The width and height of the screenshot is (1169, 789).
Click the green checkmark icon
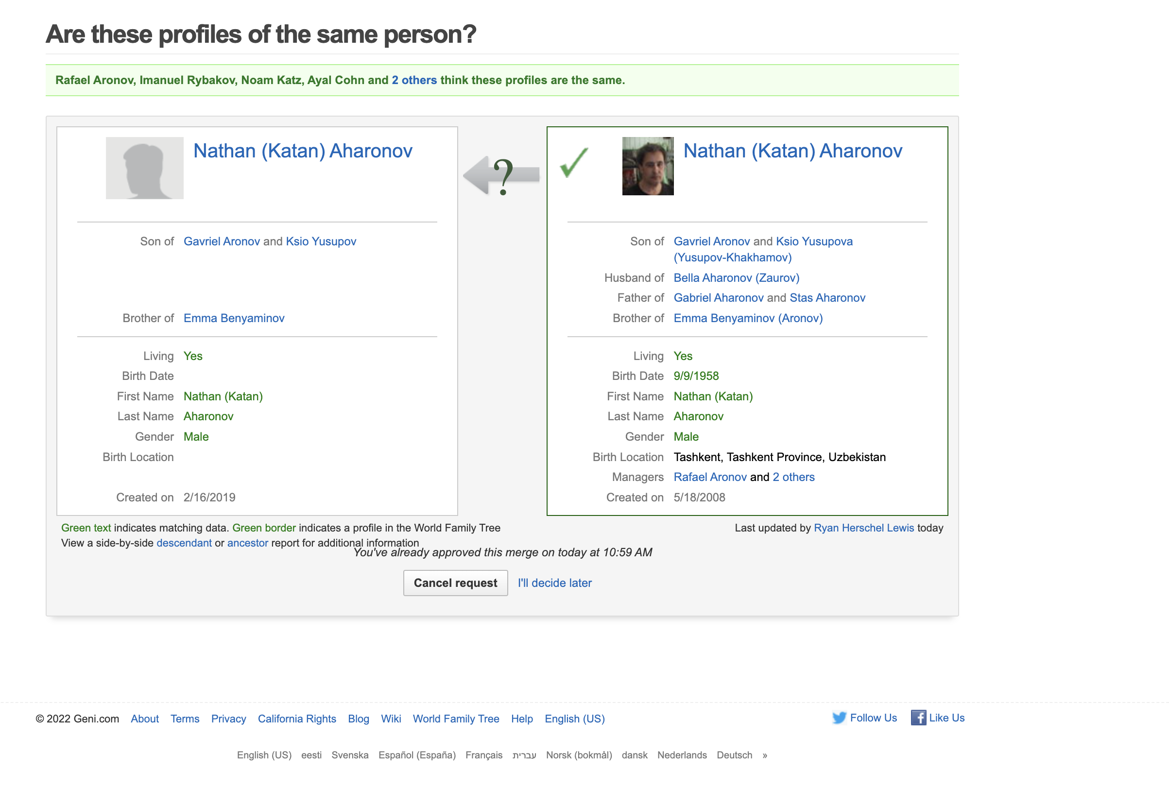tap(573, 162)
